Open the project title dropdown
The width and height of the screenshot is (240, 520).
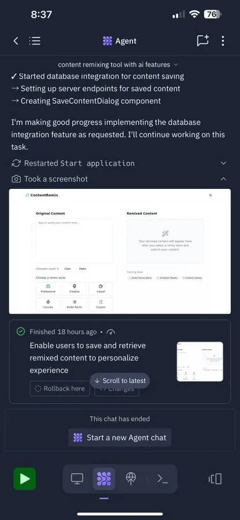pos(118,65)
